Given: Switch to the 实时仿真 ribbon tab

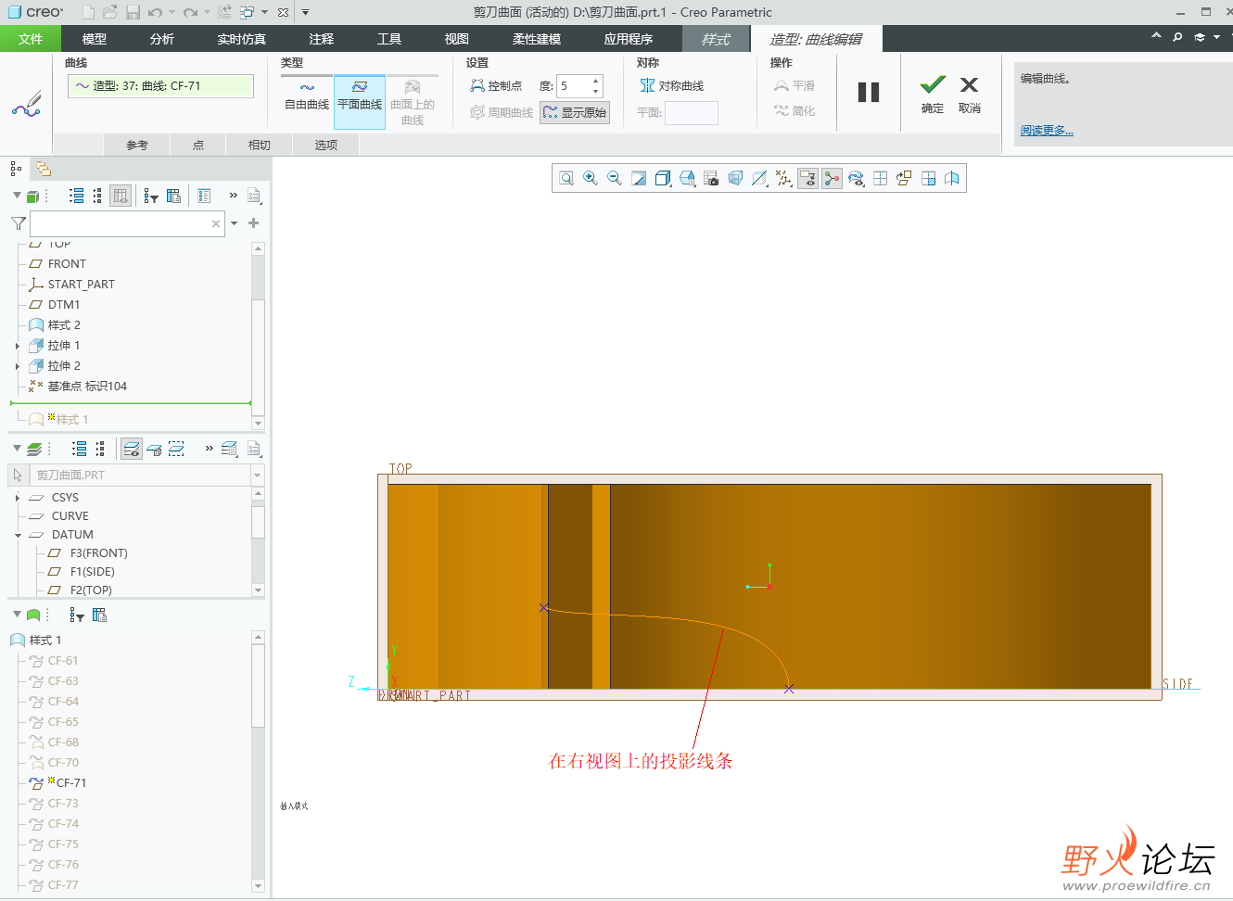Looking at the screenshot, I should click(x=242, y=39).
